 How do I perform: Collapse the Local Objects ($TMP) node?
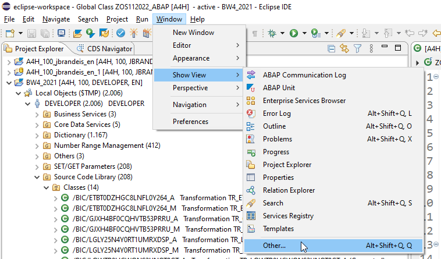[x=18, y=93]
